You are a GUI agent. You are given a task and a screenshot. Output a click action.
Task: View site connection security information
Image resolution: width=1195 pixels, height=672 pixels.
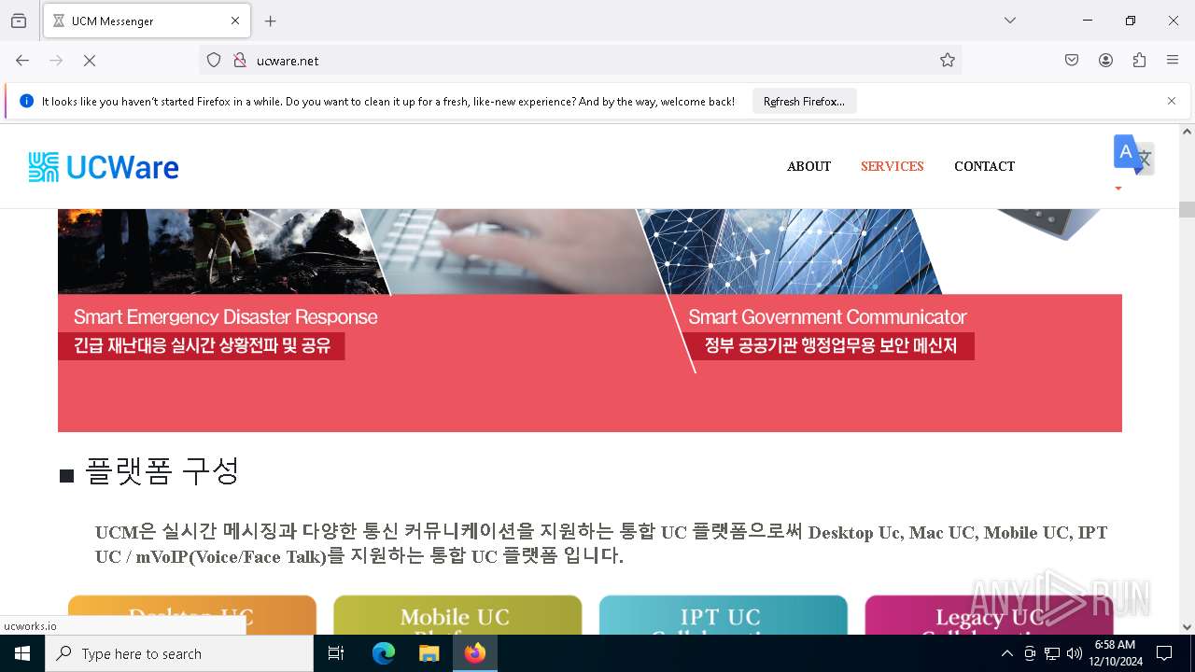tap(240, 60)
